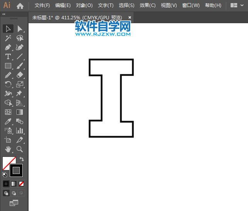Image resolution: width=248 pixels, height=211 pixels.
Task: Select the Rotate tool
Action: point(8,84)
